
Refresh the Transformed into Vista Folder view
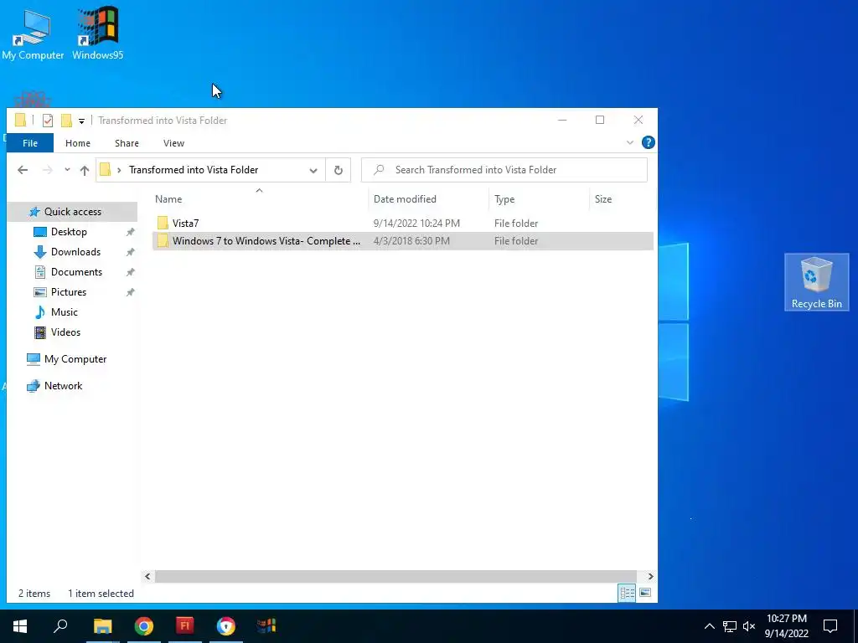(x=339, y=170)
